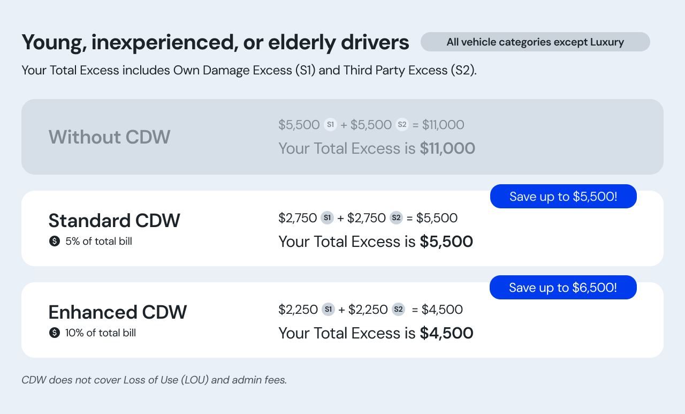
Task: Select the Enhanced CDW title
Action: (x=118, y=312)
